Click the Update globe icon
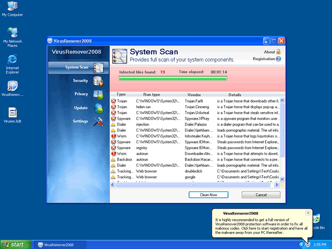Image resolution: width=332 pixels, height=249 pixels. 98,108
